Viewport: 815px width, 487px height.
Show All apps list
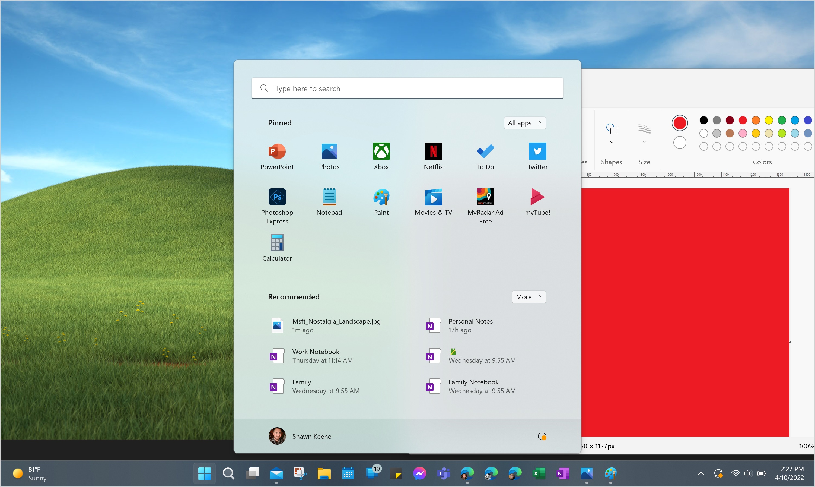[x=524, y=123]
